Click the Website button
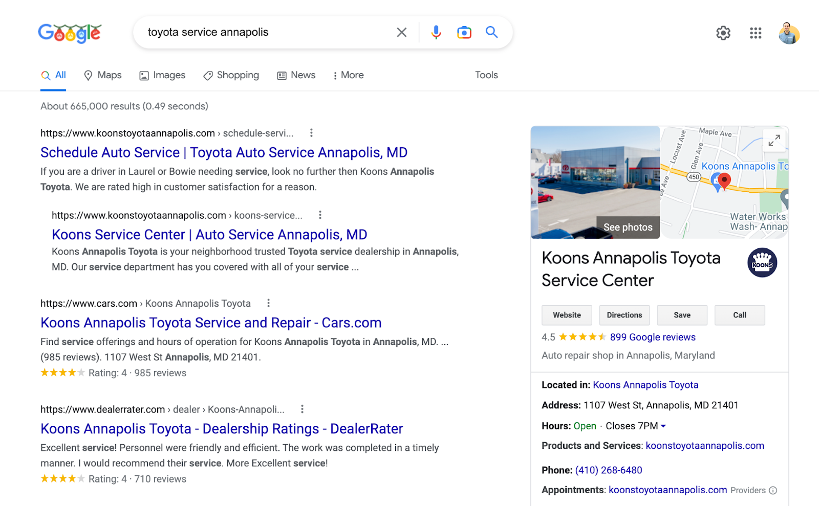Image resolution: width=819 pixels, height=506 pixels. click(x=567, y=315)
